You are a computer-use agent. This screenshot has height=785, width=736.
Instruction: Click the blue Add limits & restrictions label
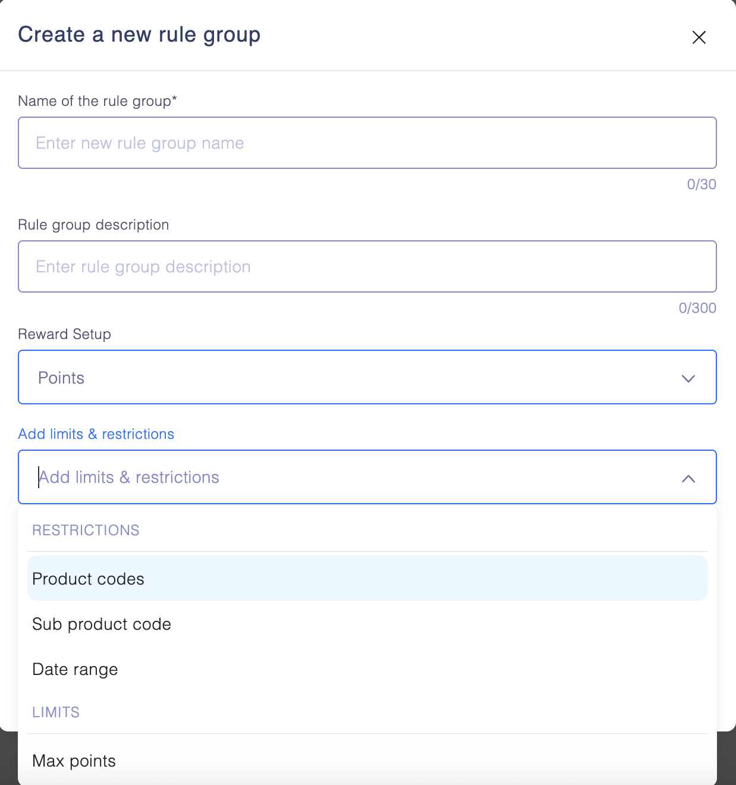pyautogui.click(x=96, y=434)
